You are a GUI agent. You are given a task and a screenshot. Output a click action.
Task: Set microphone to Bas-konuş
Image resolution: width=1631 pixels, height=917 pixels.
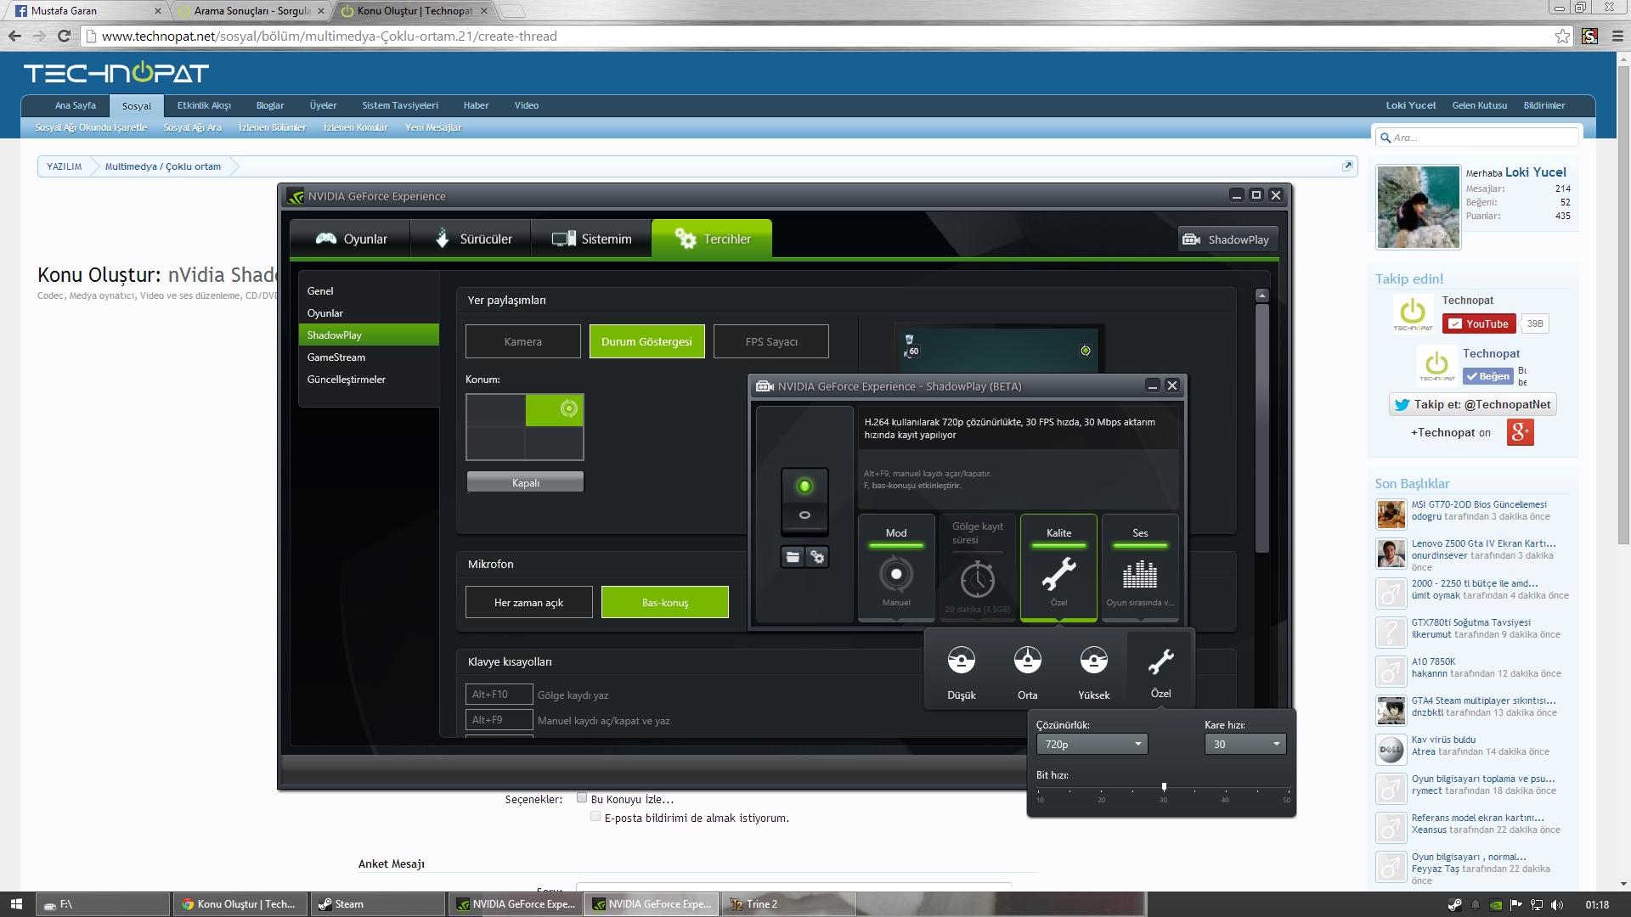(665, 602)
